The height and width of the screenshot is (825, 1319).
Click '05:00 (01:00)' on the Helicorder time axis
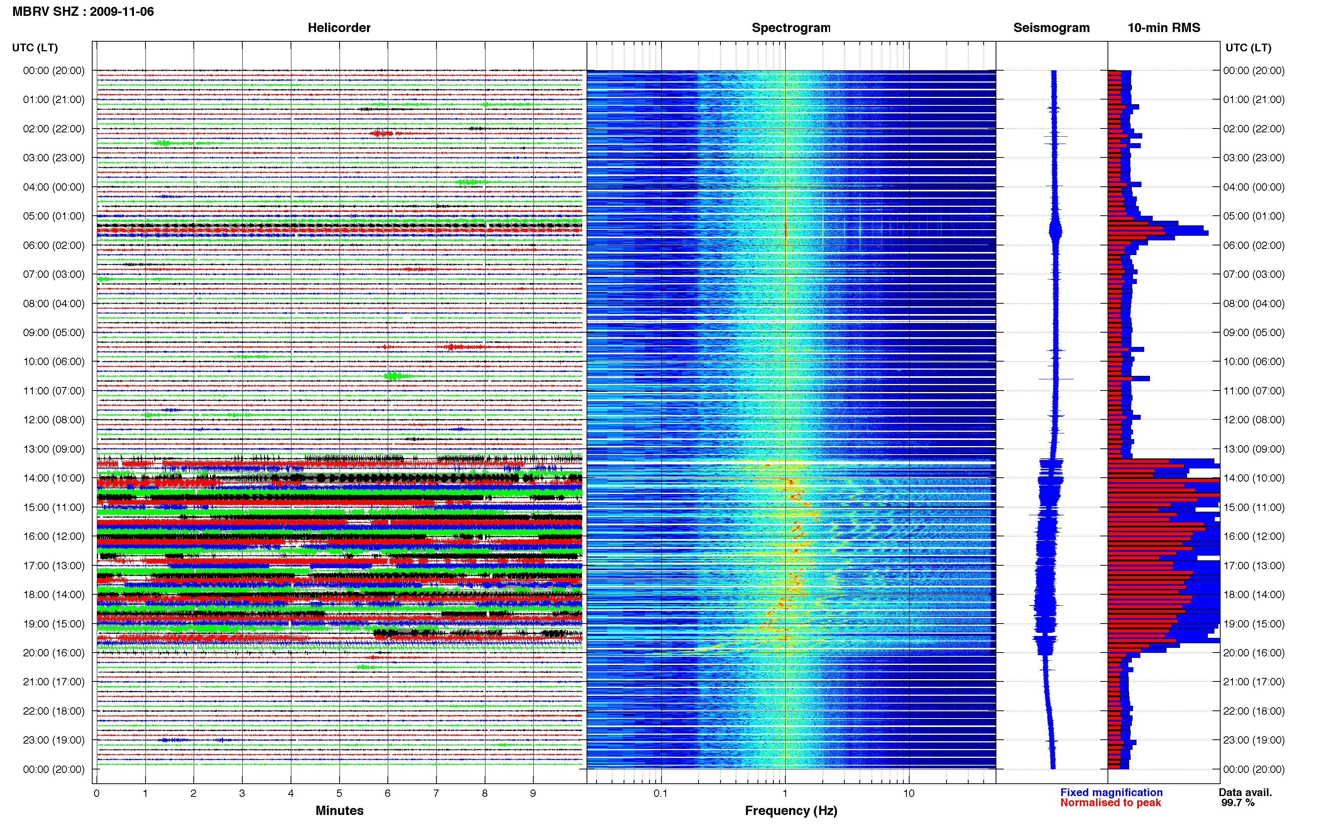pyautogui.click(x=54, y=216)
